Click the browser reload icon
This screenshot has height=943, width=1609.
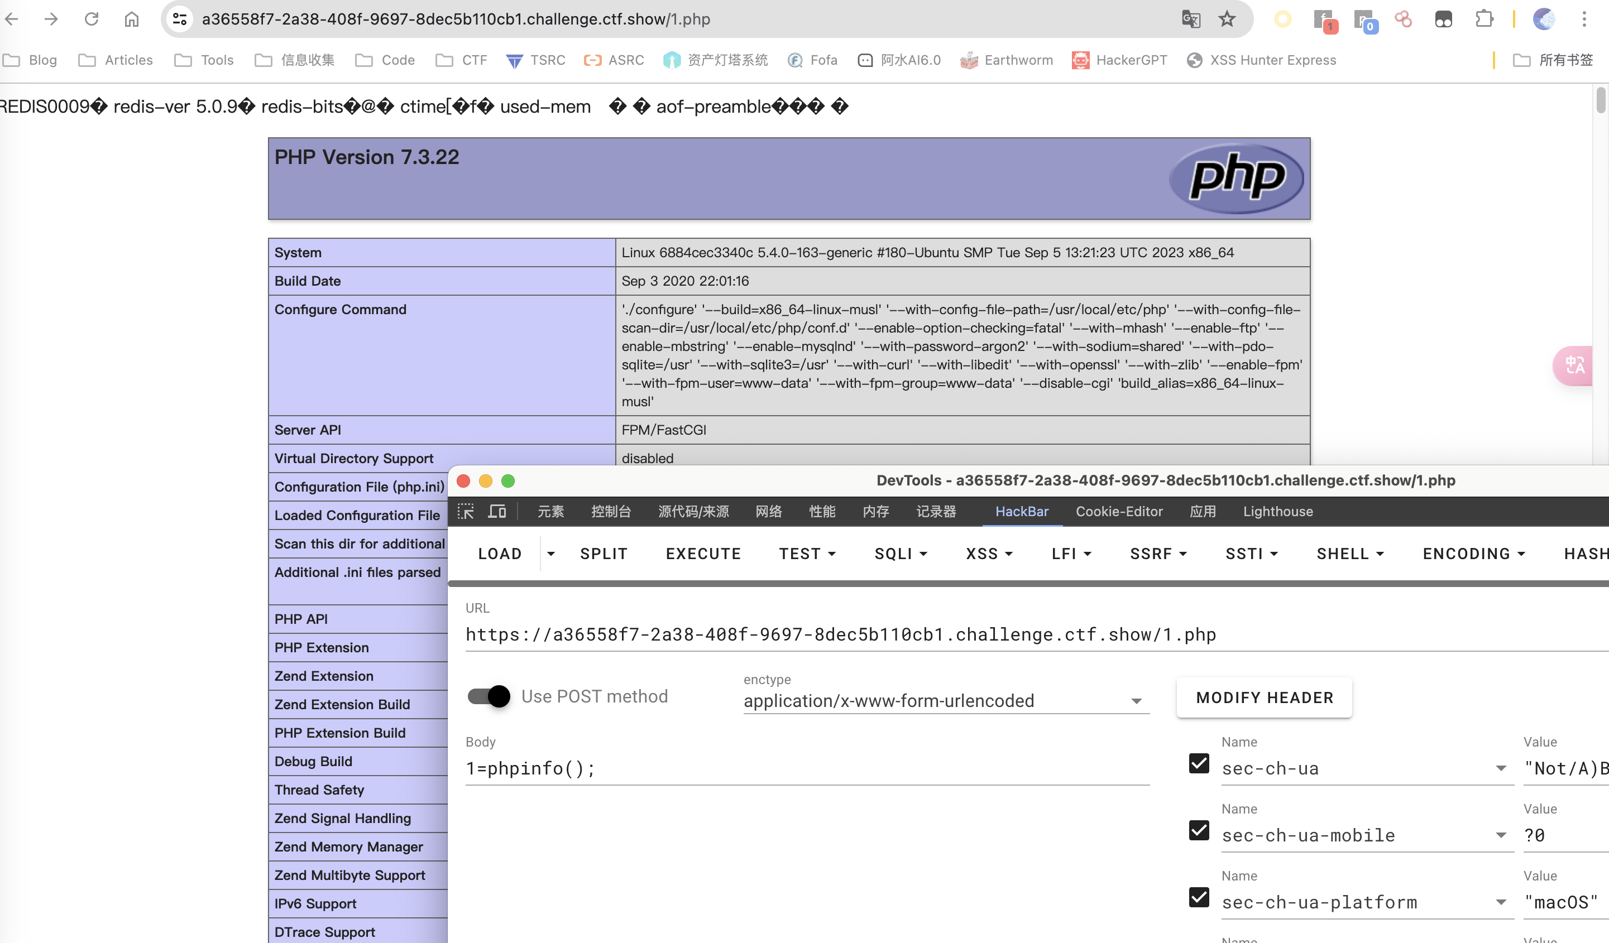(92, 19)
